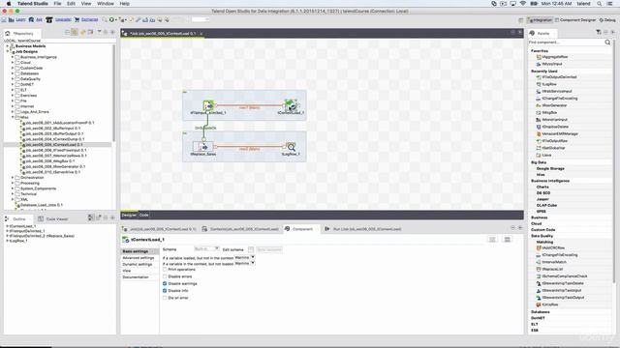This screenshot has height=348, width=620.
Task: Expand the Business Models tree node
Action: (7, 46)
